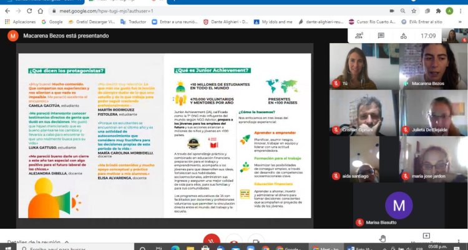Click the 17:09 meeting clock
The width and height of the screenshot is (468, 250).
click(428, 36)
